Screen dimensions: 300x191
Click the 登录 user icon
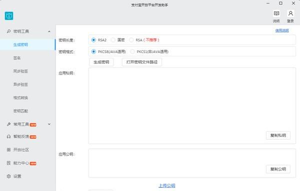[290, 13]
